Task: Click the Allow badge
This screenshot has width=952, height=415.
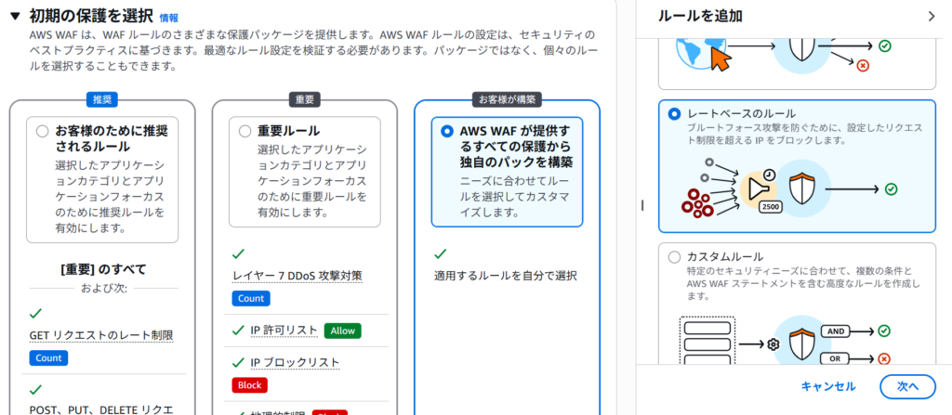Action: pos(342,331)
